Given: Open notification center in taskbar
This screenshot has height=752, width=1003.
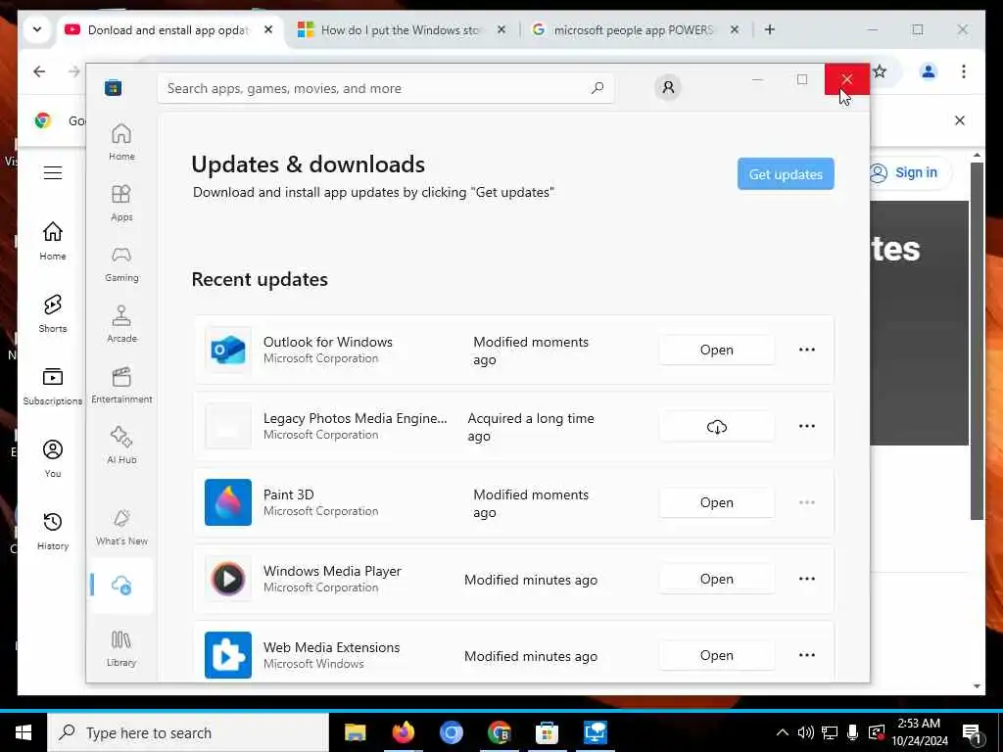Looking at the screenshot, I should tap(972, 733).
